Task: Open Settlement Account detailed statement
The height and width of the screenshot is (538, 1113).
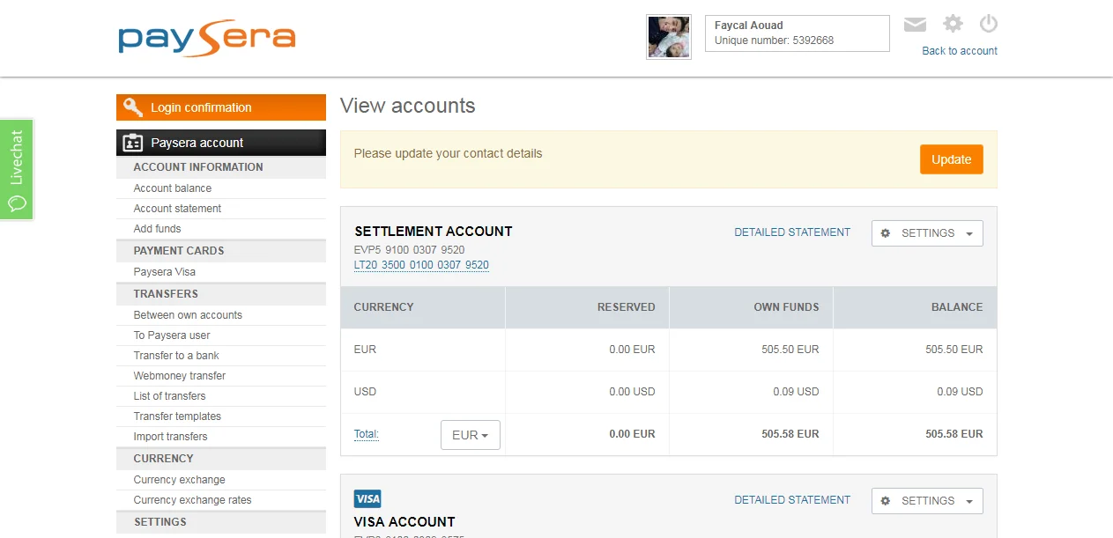Action: click(x=792, y=232)
